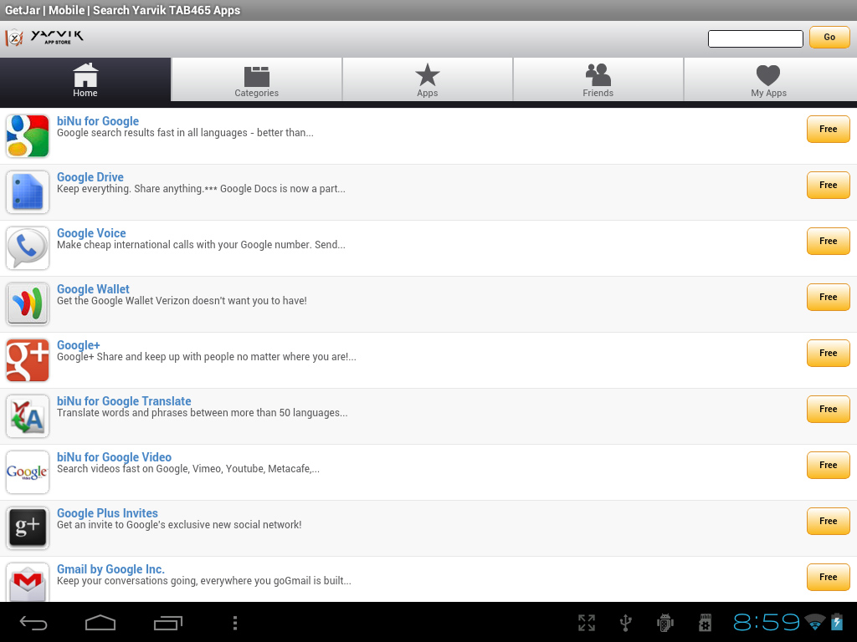Tap the Google Drive app icon
The image size is (857, 642).
click(x=28, y=191)
